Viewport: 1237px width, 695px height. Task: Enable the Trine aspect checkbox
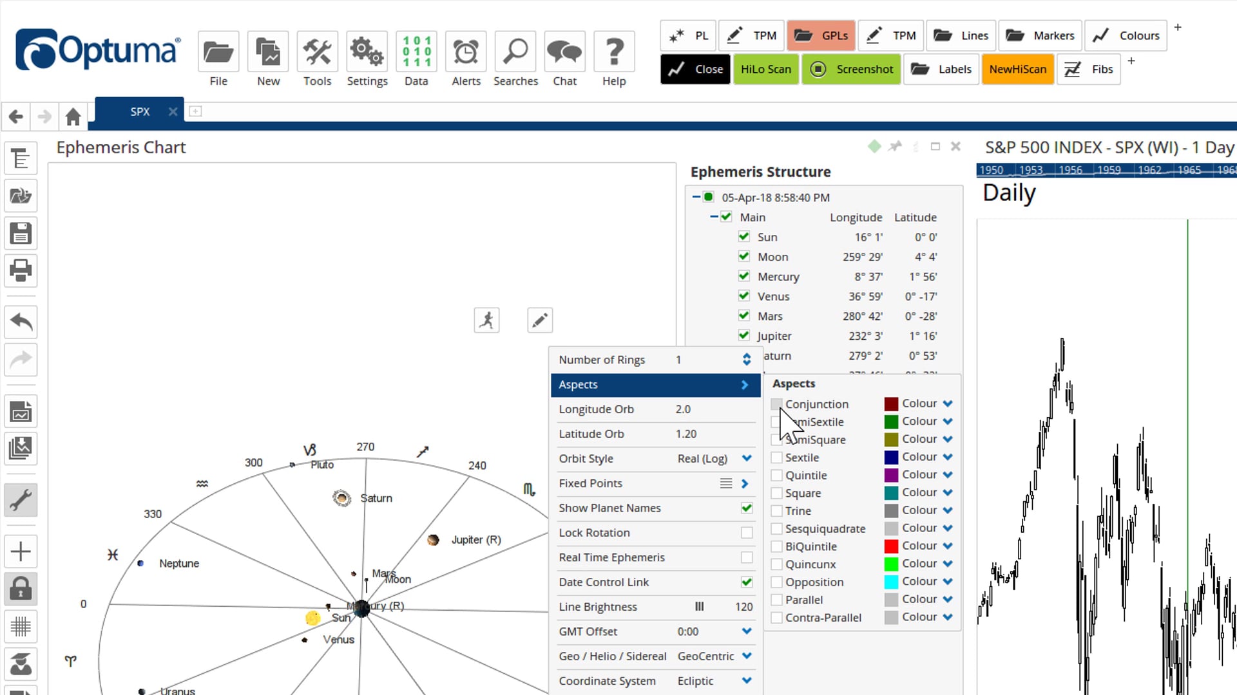point(776,511)
